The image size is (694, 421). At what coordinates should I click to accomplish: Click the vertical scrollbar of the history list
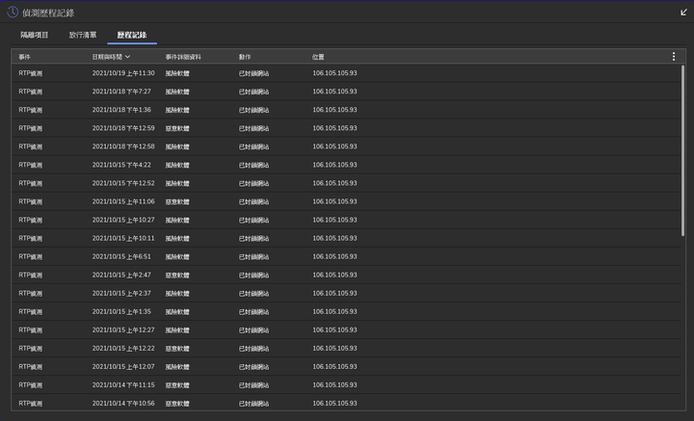click(x=683, y=150)
